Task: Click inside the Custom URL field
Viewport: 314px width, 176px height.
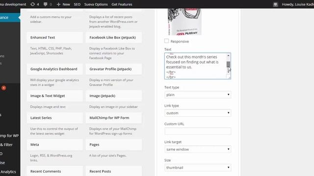Action: [198, 131]
